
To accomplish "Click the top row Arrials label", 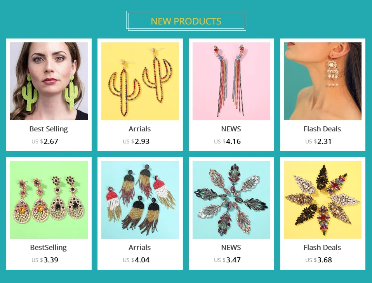I will 139,129.
